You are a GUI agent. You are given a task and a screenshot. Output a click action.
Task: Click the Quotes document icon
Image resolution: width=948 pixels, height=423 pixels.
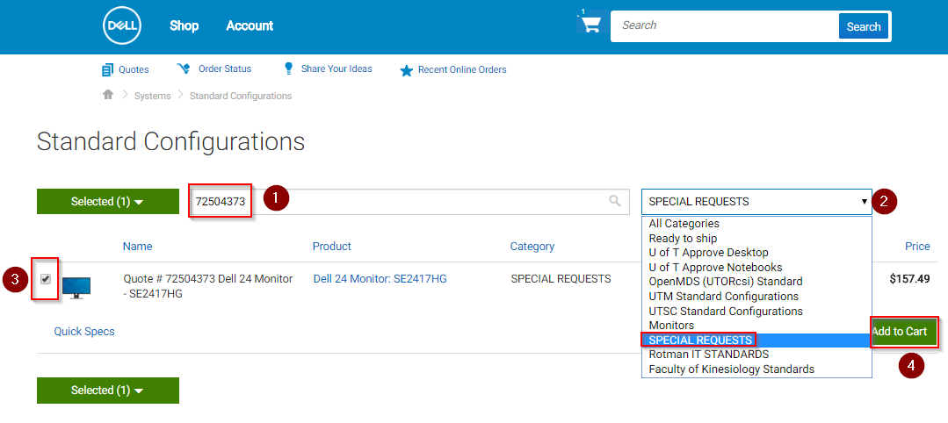point(108,69)
